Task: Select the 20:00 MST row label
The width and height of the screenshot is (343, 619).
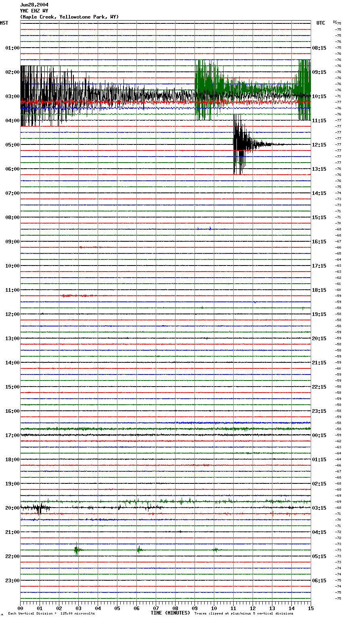Action: (x=13, y=508)
